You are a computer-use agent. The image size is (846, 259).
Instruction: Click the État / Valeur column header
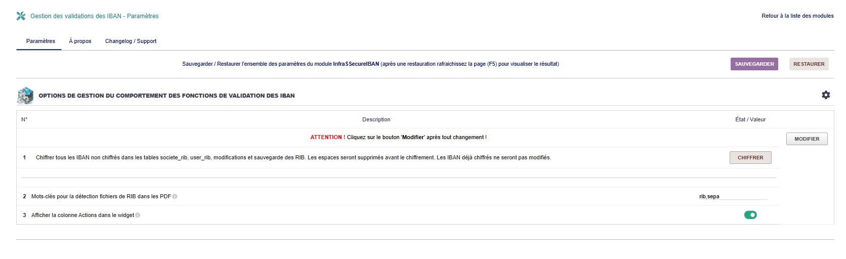tap(750, 120)
